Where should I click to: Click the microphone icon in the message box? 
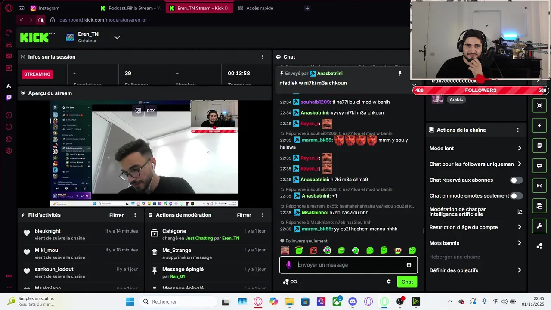coord(288,265)
